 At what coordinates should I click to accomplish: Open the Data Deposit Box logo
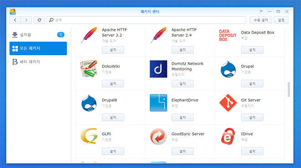pos(228,35)
